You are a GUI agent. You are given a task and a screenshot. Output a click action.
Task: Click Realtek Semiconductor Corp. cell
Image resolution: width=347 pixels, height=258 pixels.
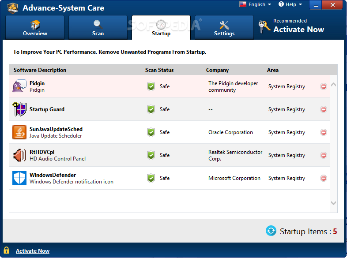pos(235,155)
